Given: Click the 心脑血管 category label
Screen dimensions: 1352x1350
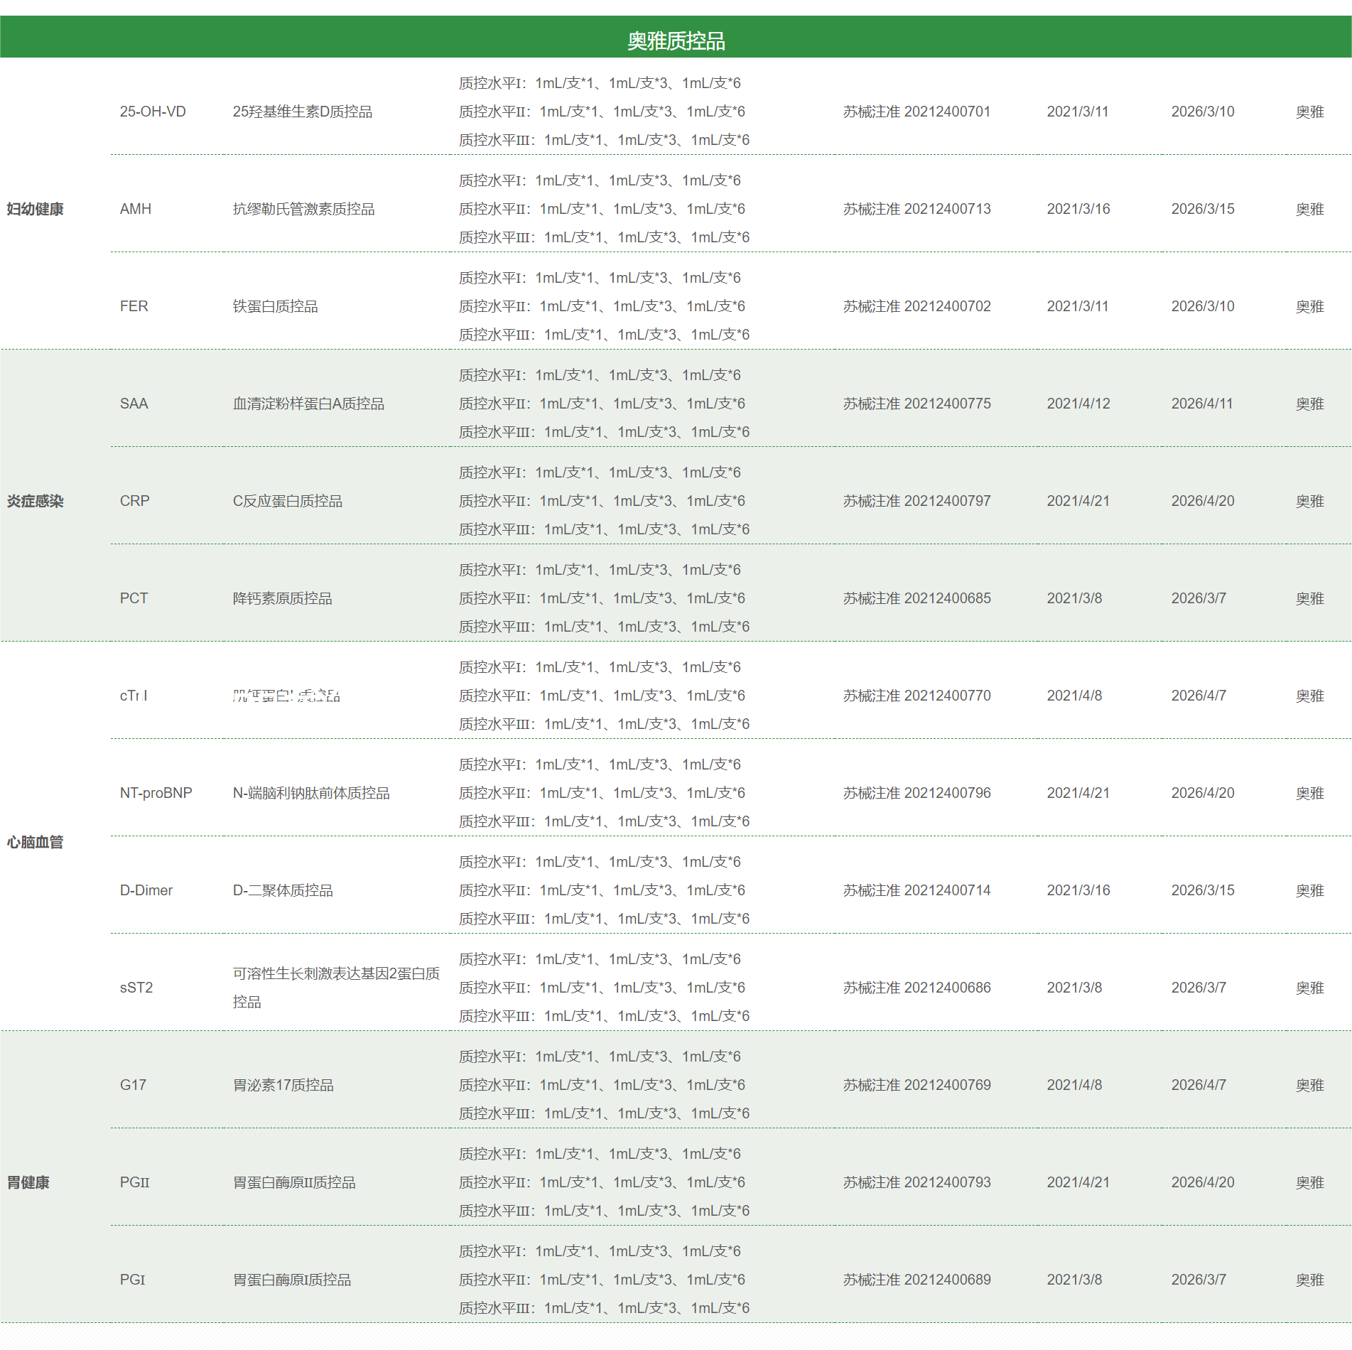Looking at the screenshot, I should tap(35, 842).
